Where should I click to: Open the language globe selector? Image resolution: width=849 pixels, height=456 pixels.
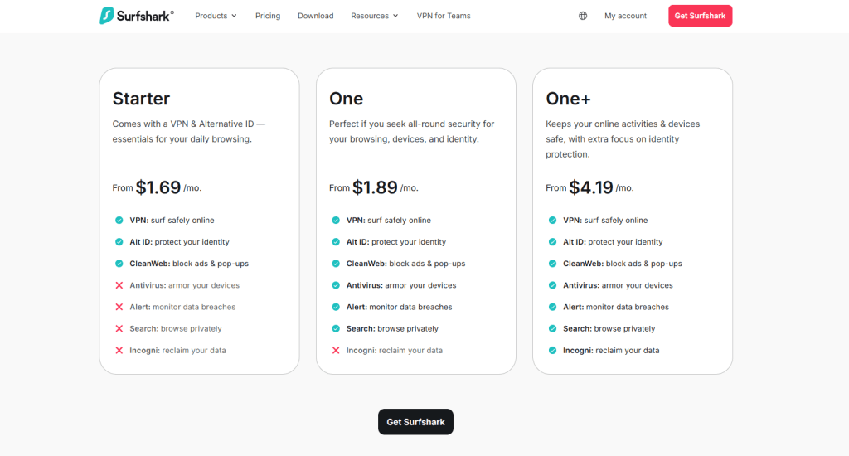[x=583, y=16]
